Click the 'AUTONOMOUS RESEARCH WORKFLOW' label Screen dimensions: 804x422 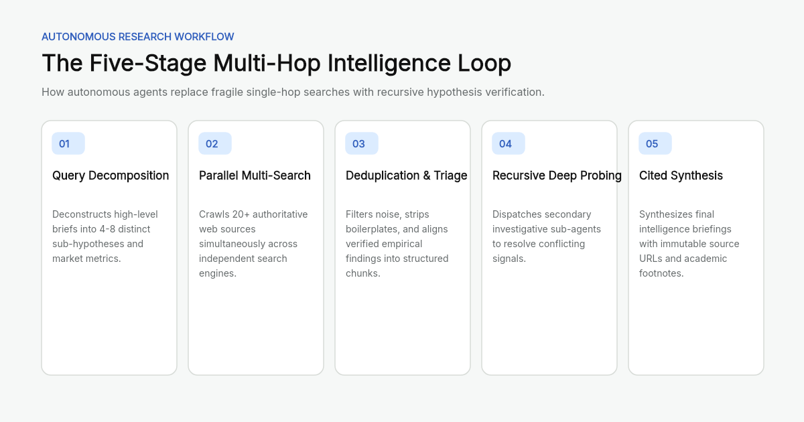(x=138, y=37)
